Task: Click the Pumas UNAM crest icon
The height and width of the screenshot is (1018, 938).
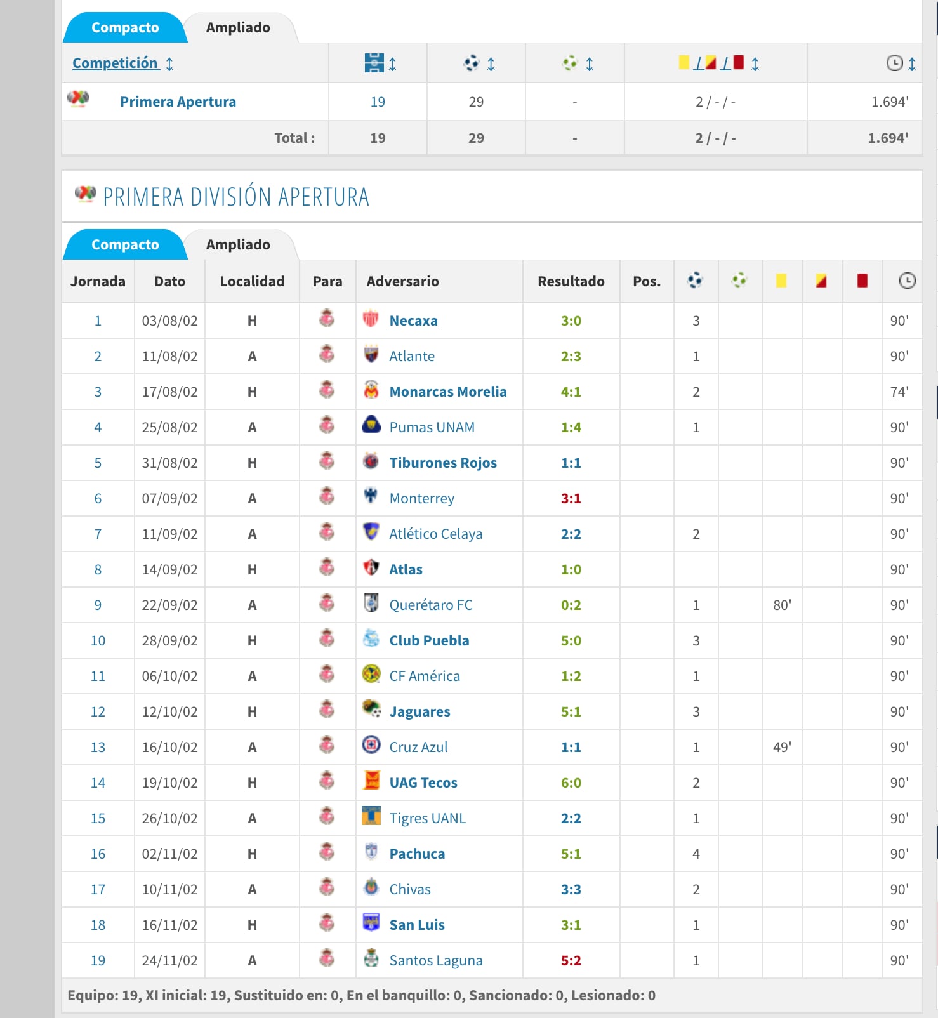Action: (x=371, y=425)
